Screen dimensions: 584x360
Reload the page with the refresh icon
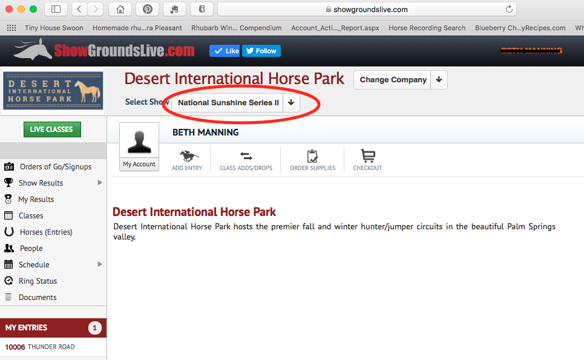tap(509, 9)
